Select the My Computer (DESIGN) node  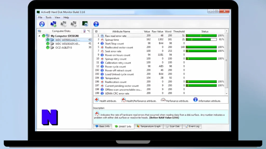[x=65, y=36]
